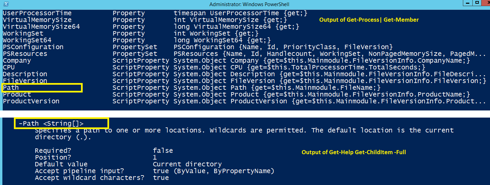Viewport: 490px width, 185px height.
Task: Click the 'Required?' label in help output
Action: [x=53, y=150]
